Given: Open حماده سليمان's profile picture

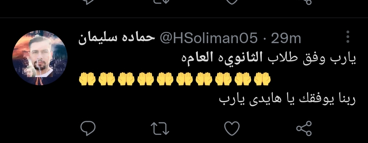Looking at the screenshot, I should (40, 57).
